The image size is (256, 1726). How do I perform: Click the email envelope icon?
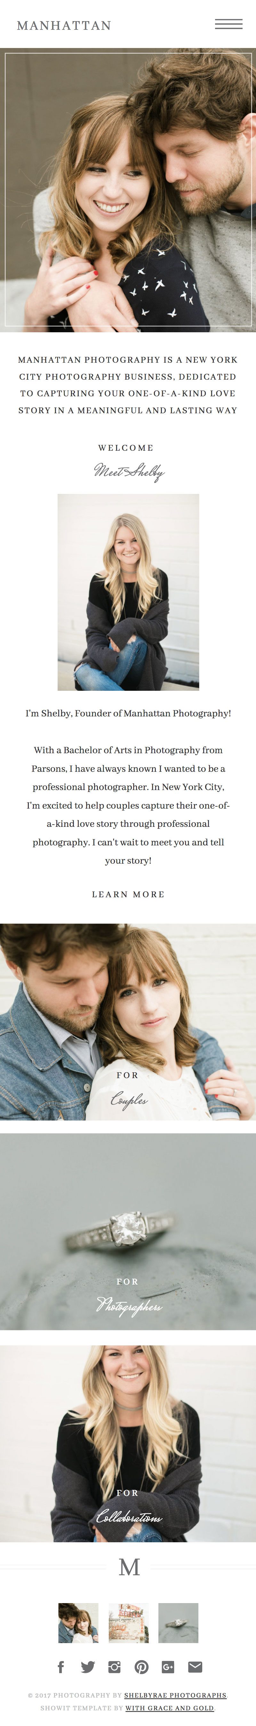195,1666
